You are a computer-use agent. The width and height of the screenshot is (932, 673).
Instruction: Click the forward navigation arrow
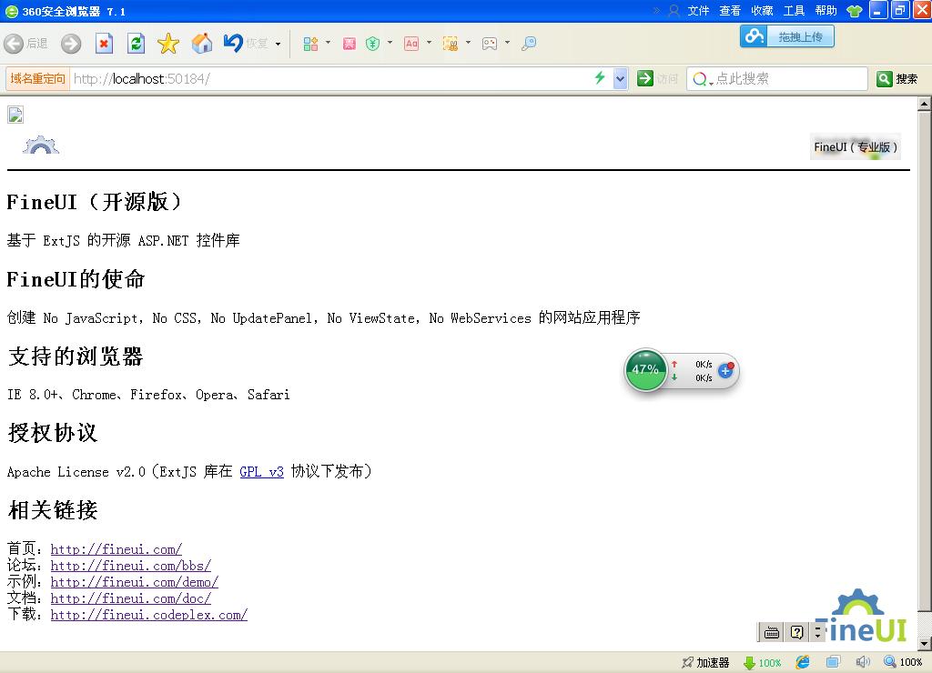click(x=71, y=44)
